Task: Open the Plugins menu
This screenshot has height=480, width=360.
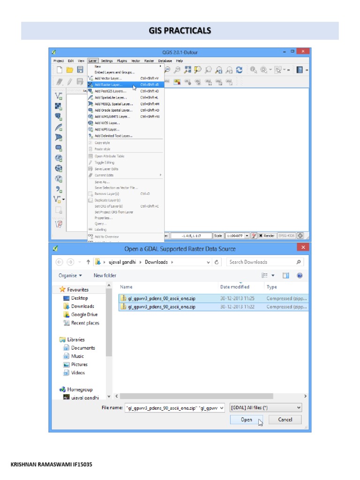Action: (122, 60)
